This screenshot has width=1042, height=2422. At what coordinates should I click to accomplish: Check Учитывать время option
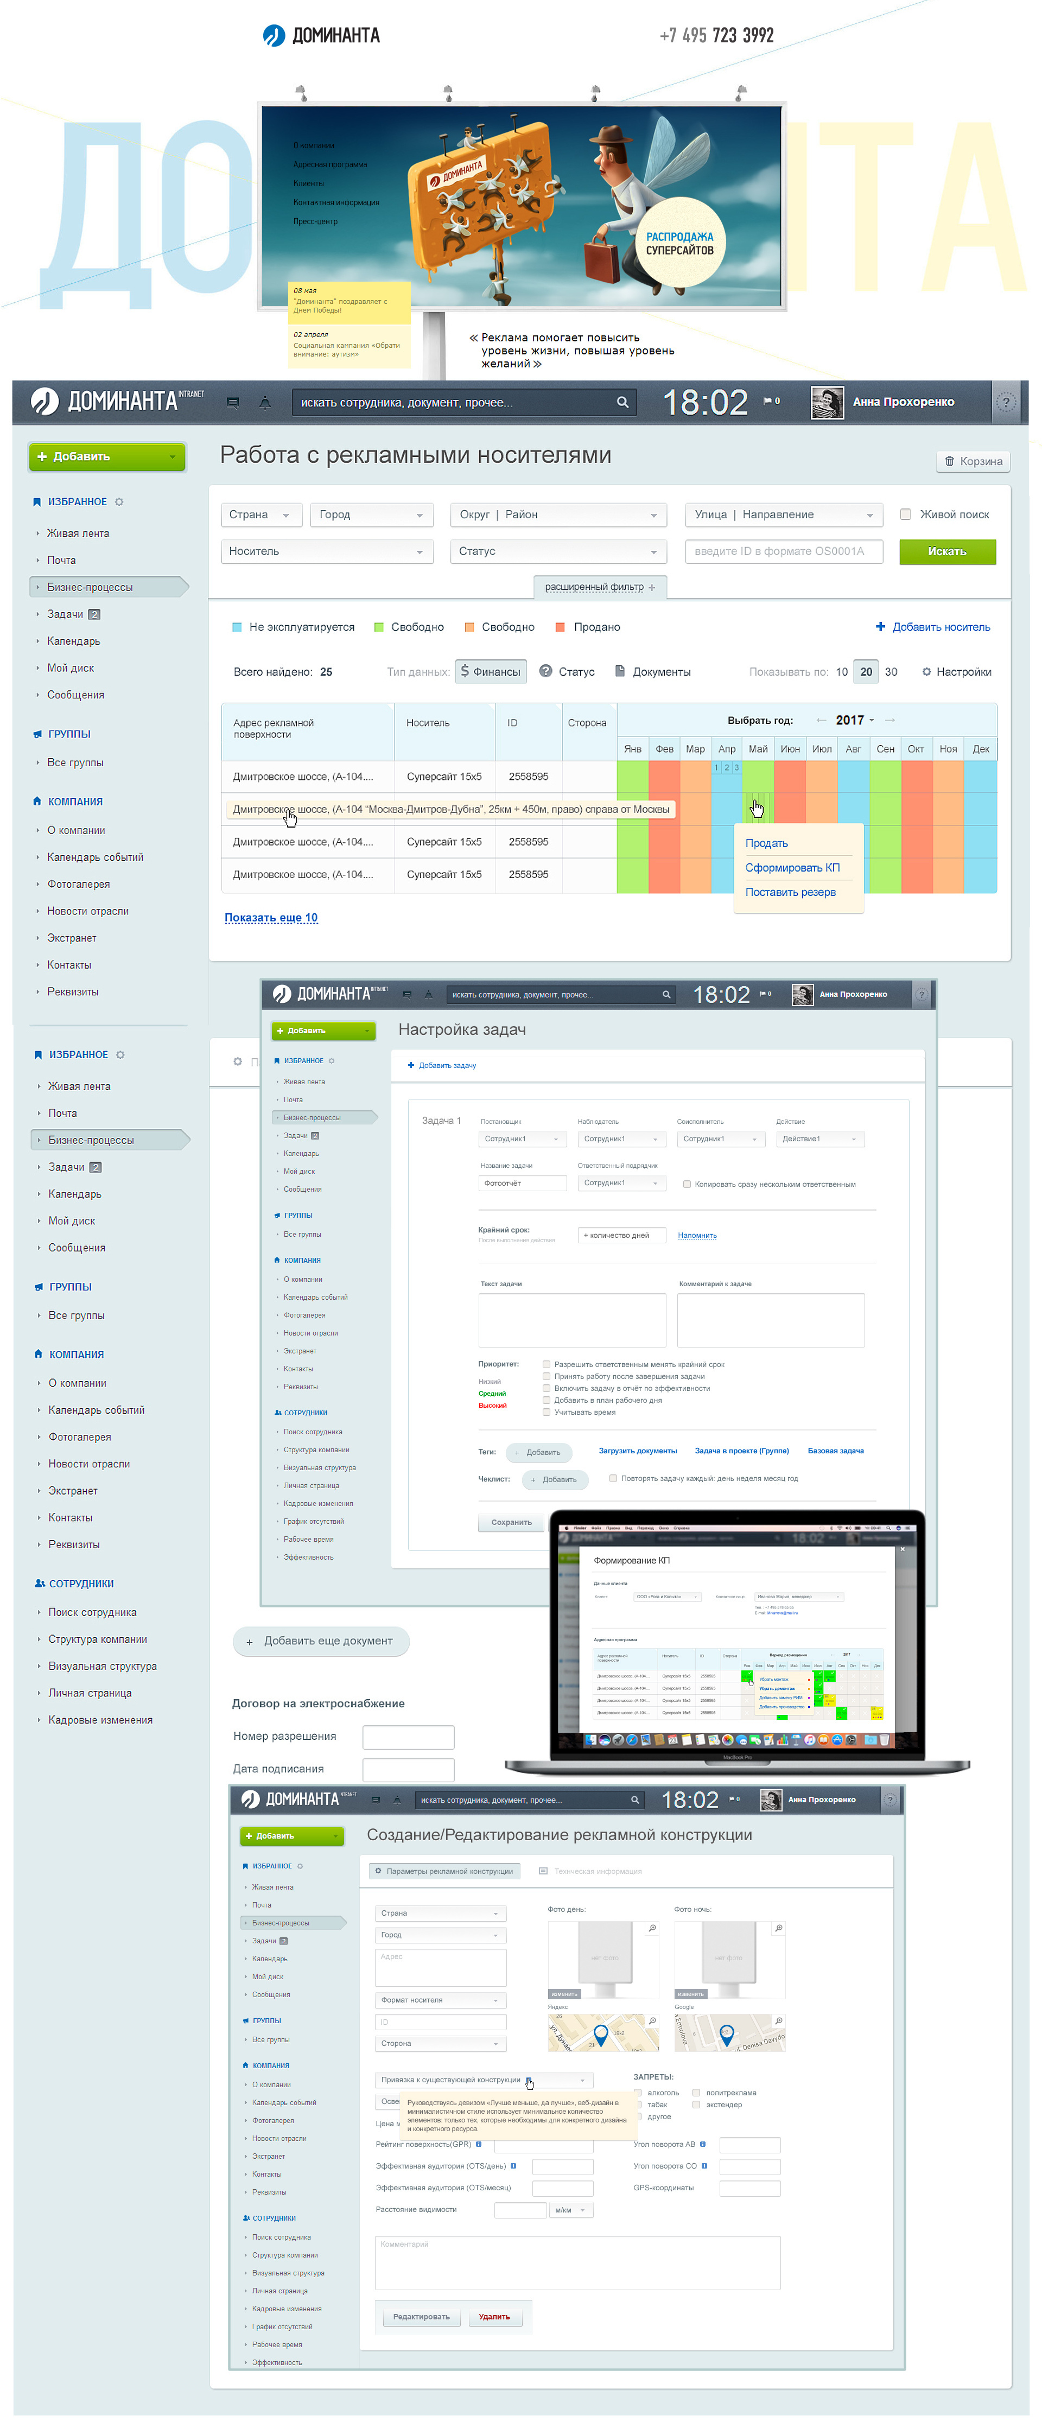(x=547, y=1412)
